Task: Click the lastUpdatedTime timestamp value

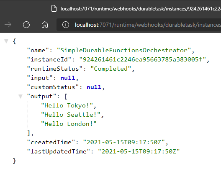Action: (x=139, y=151)
